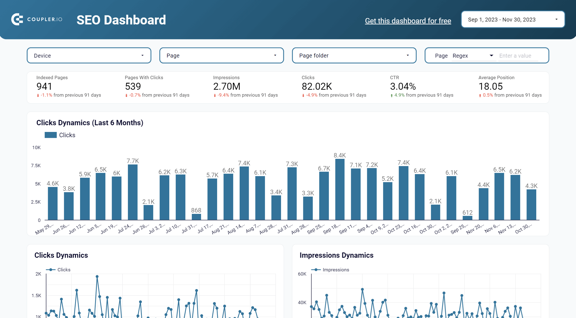
Task: Click the bar labeled 4.6K
Action: click(53, 203)
